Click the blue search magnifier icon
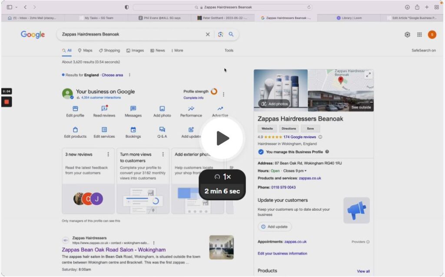The width and height of the screenshot is (445, 277). (231, 34)
